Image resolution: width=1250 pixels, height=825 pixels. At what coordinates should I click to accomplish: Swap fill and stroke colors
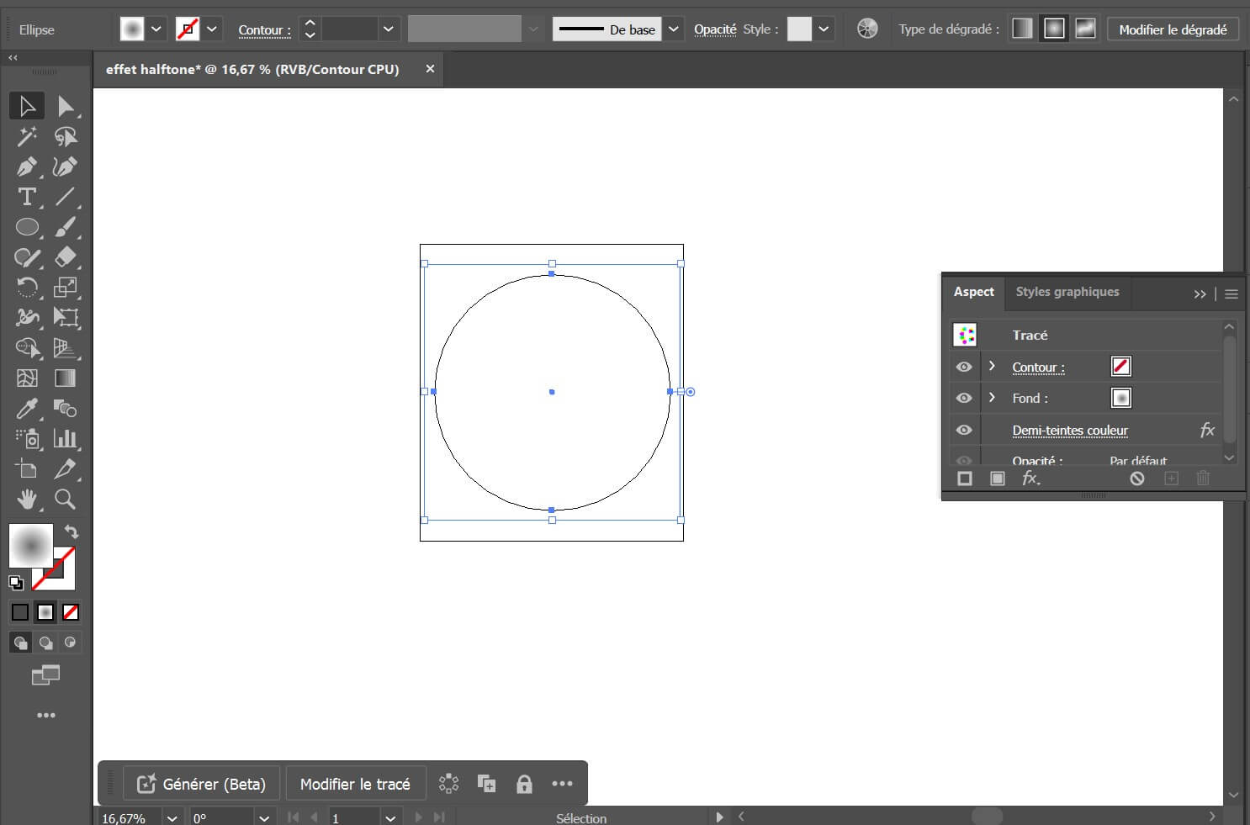pos(72,531)
